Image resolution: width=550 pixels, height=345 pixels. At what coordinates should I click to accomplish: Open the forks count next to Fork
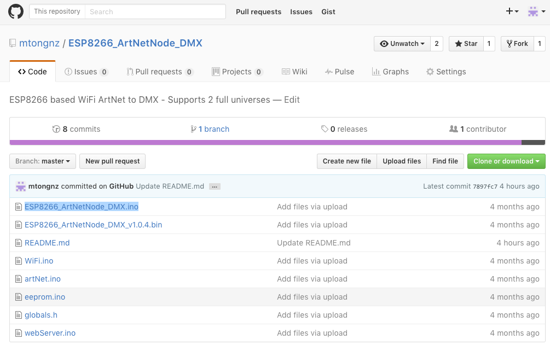(x=540, y=44)
